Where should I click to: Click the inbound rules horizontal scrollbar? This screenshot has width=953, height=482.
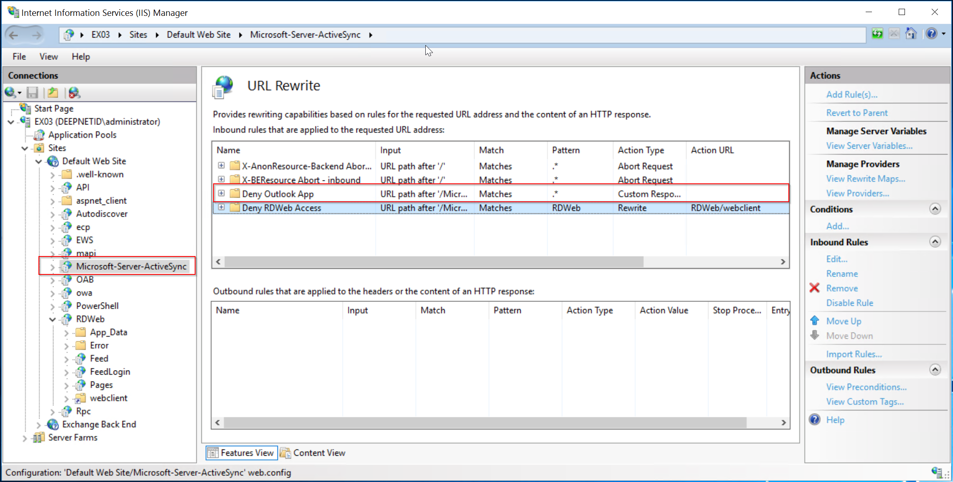coord(433,262)
